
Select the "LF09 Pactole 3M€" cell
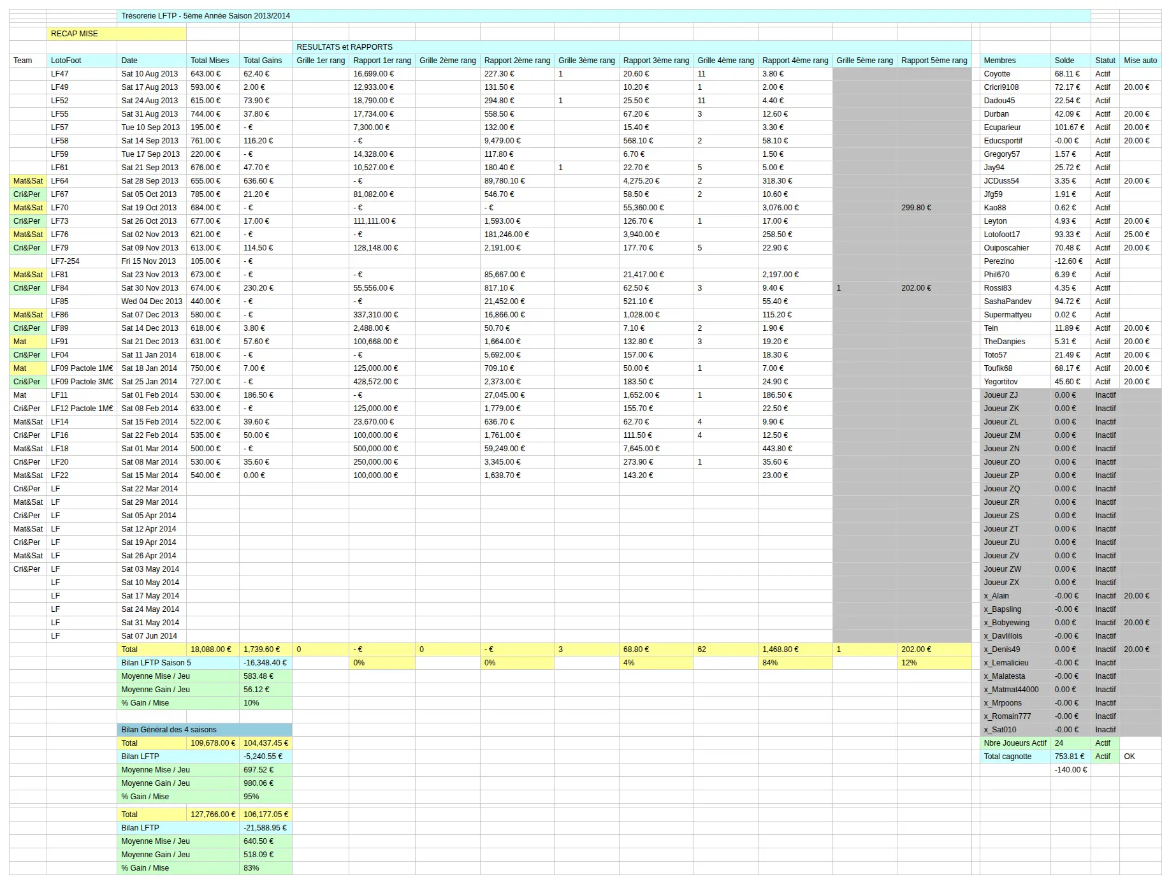click(x=82, y=382)
